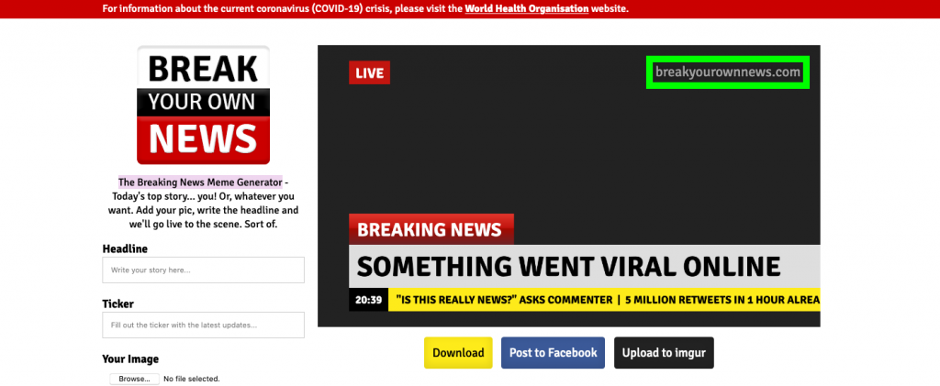Click the Your Image label
940x386 pixels.
pos(130,358)
